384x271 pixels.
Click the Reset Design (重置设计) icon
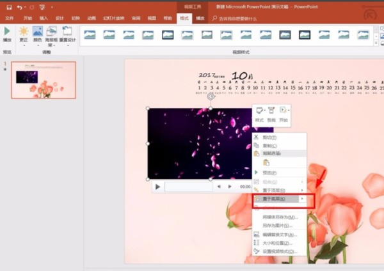click(x=67, y=34)
